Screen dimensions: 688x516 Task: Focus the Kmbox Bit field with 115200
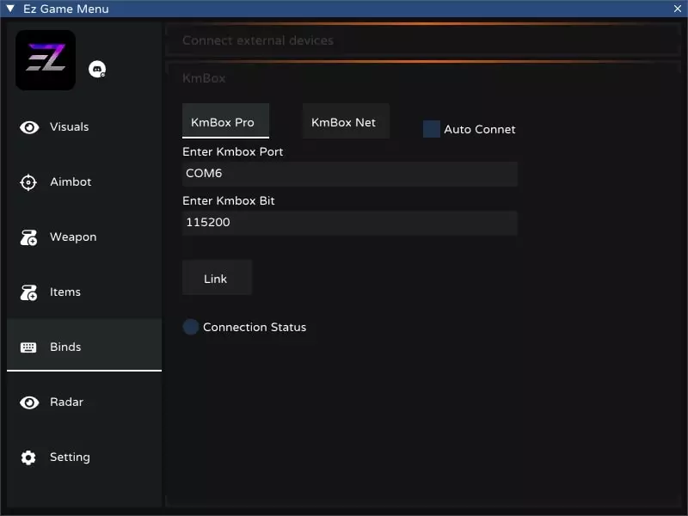click(x=350, y=223)
